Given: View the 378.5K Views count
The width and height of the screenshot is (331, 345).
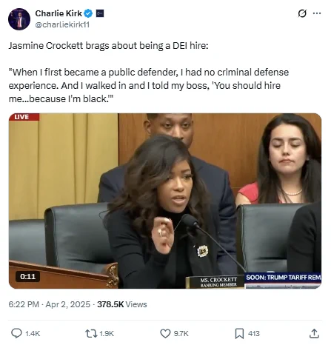Looking at the screenshot, I should click(x=122, y=304).
